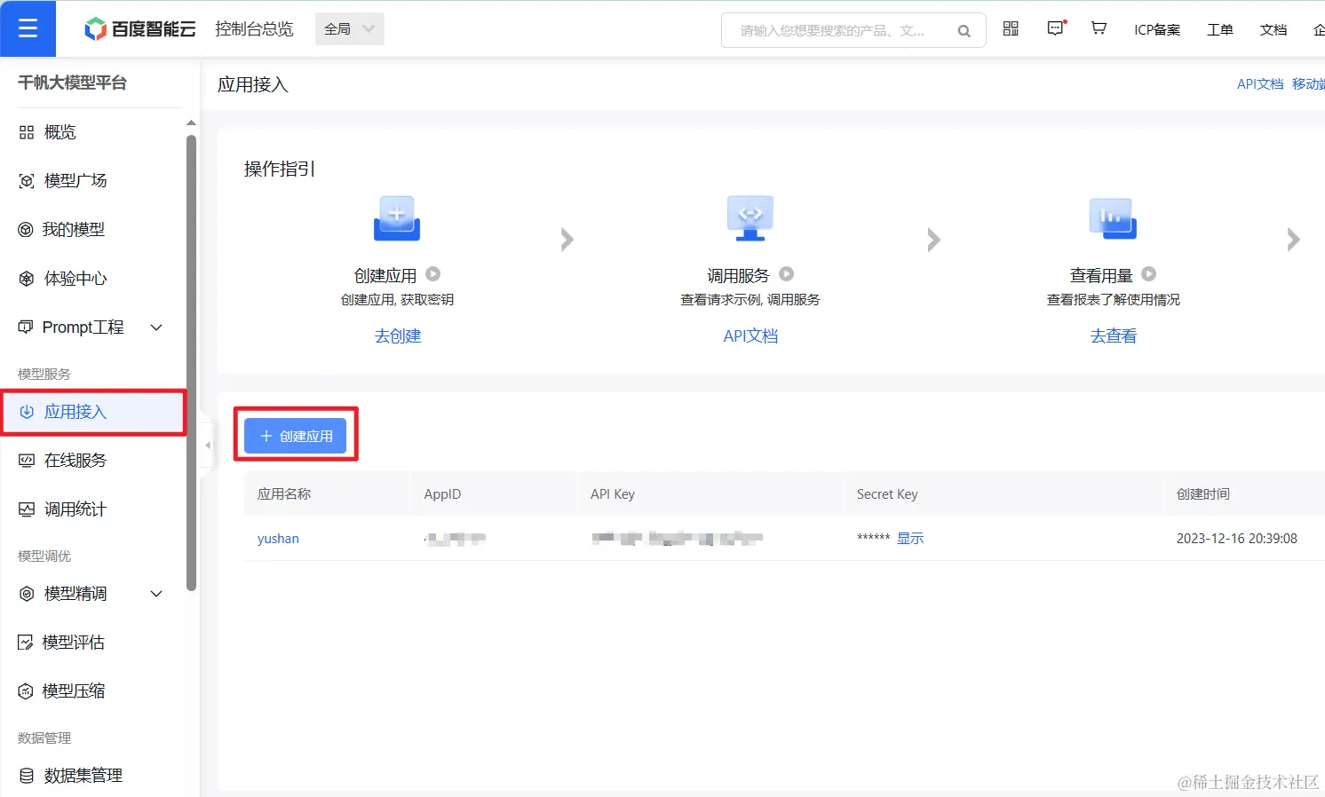The height and width of the screenshot is (797, 1325).
Task: Play the video next to 查看用量 heading
Action: pyautogui.click(x=1148, y=274)
